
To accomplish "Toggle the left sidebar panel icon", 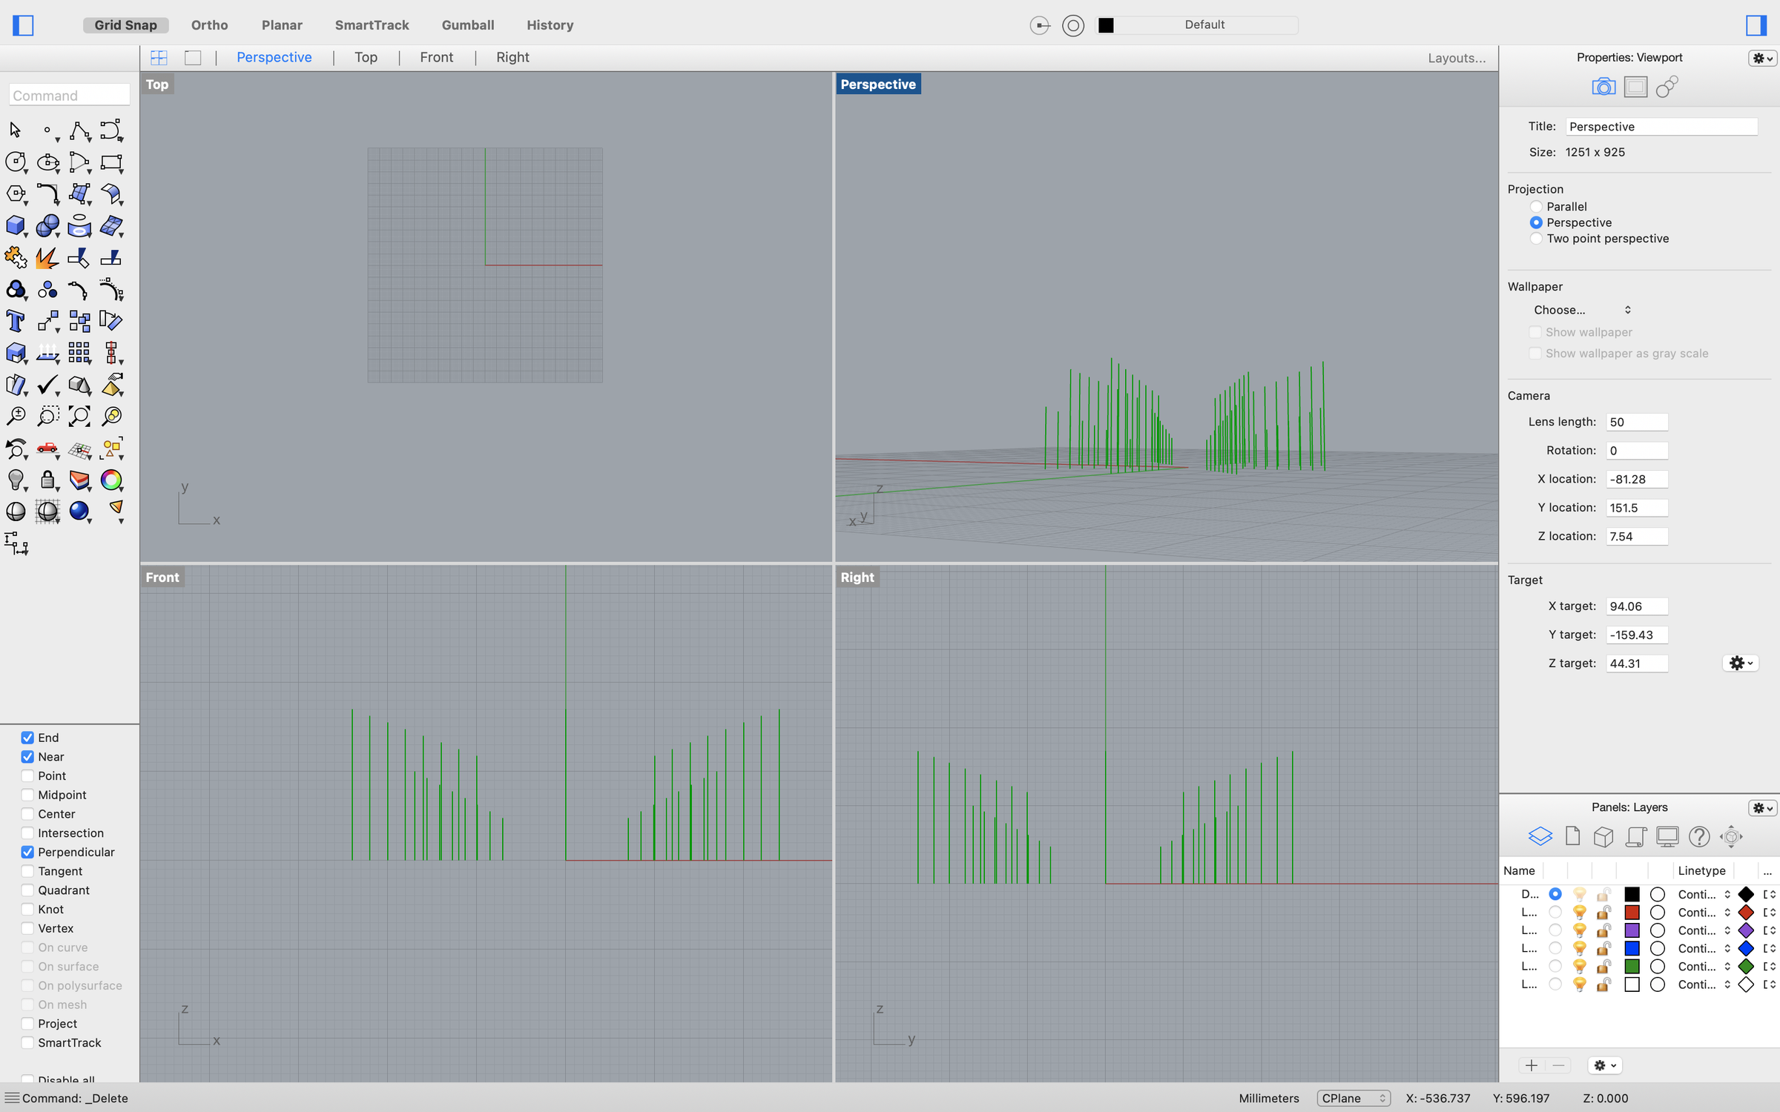I will (x=23, y=25).
